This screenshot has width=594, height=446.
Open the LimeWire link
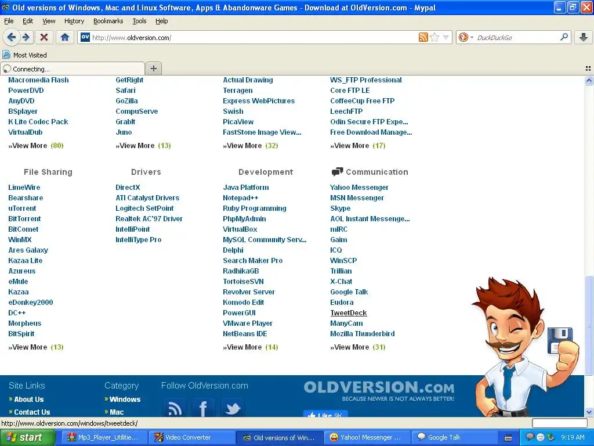(24, 188)
